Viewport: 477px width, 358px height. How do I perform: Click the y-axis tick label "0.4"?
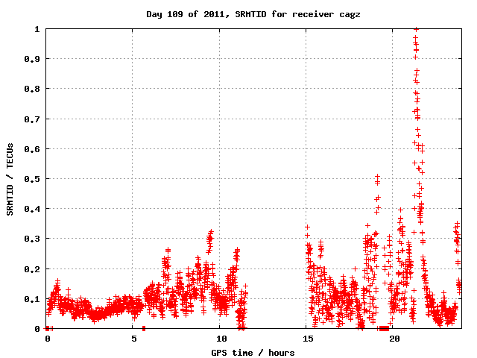(33, 209)
